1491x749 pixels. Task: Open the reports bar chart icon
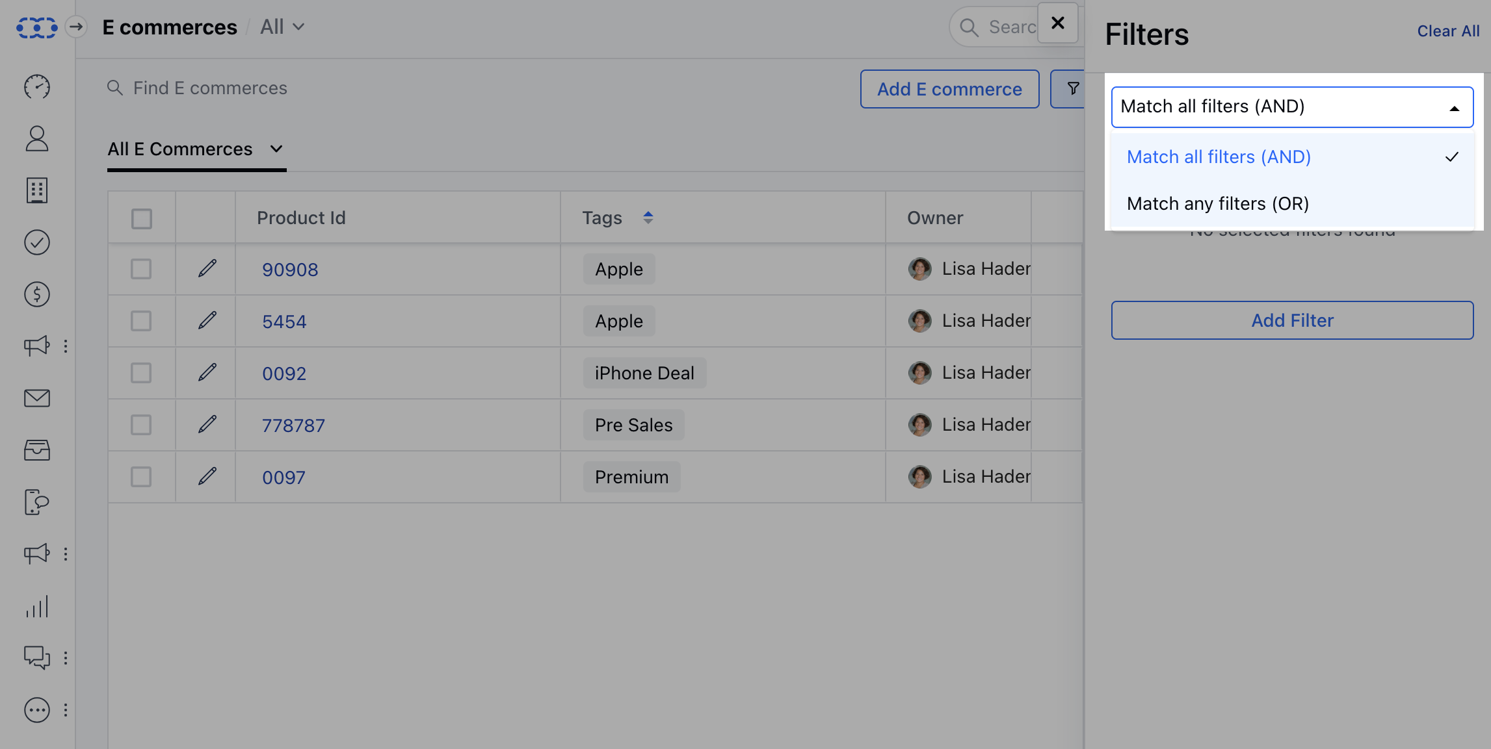click(x=37, y=606)
